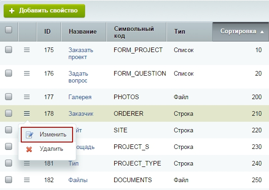This screenshot has height=190, width=269.
Task: Click the plus icon on Добавить свойство button
Action: tap(12, 11)
